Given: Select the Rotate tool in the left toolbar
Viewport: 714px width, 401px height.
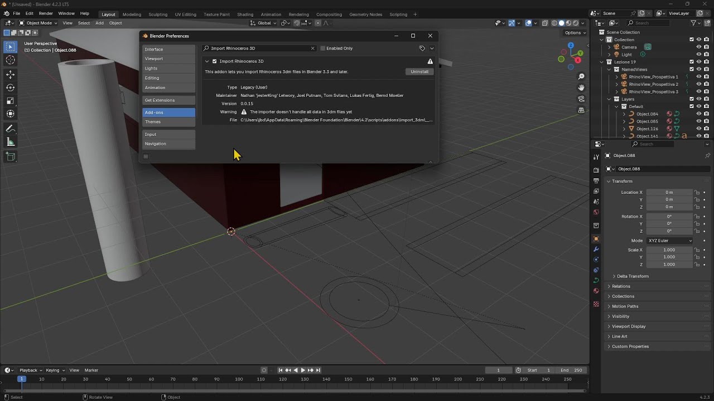Looking at the screenshot, I should (x=10, y=87).
